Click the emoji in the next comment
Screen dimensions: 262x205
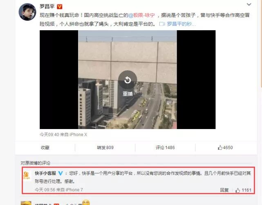click(x=86, y=202)
